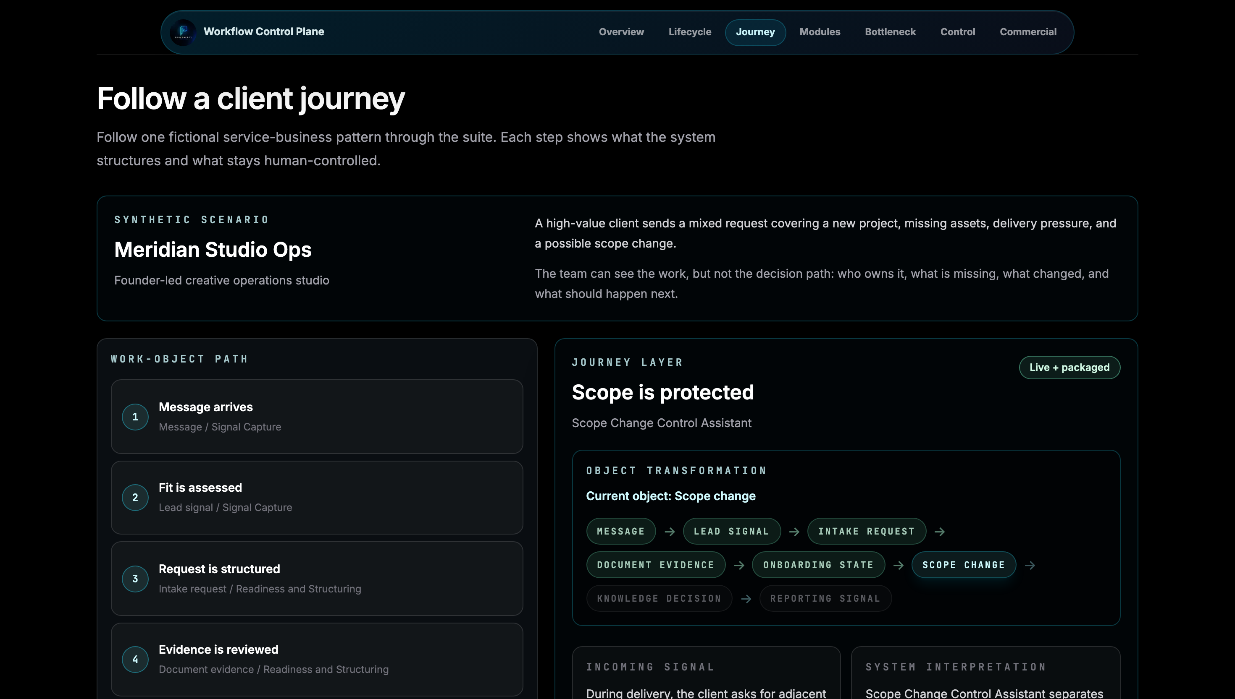The image size is (1235, 699).
Task: Click the Scope is protected heading
Action: coord(663,392)
